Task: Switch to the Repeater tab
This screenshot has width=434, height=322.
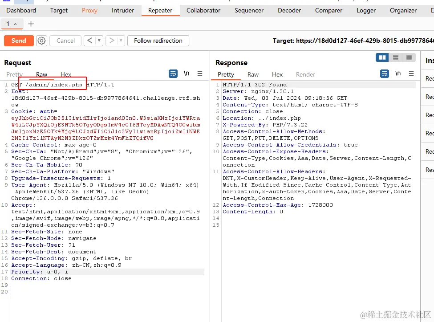Action: pyautogui.click(x=160, y=11)
